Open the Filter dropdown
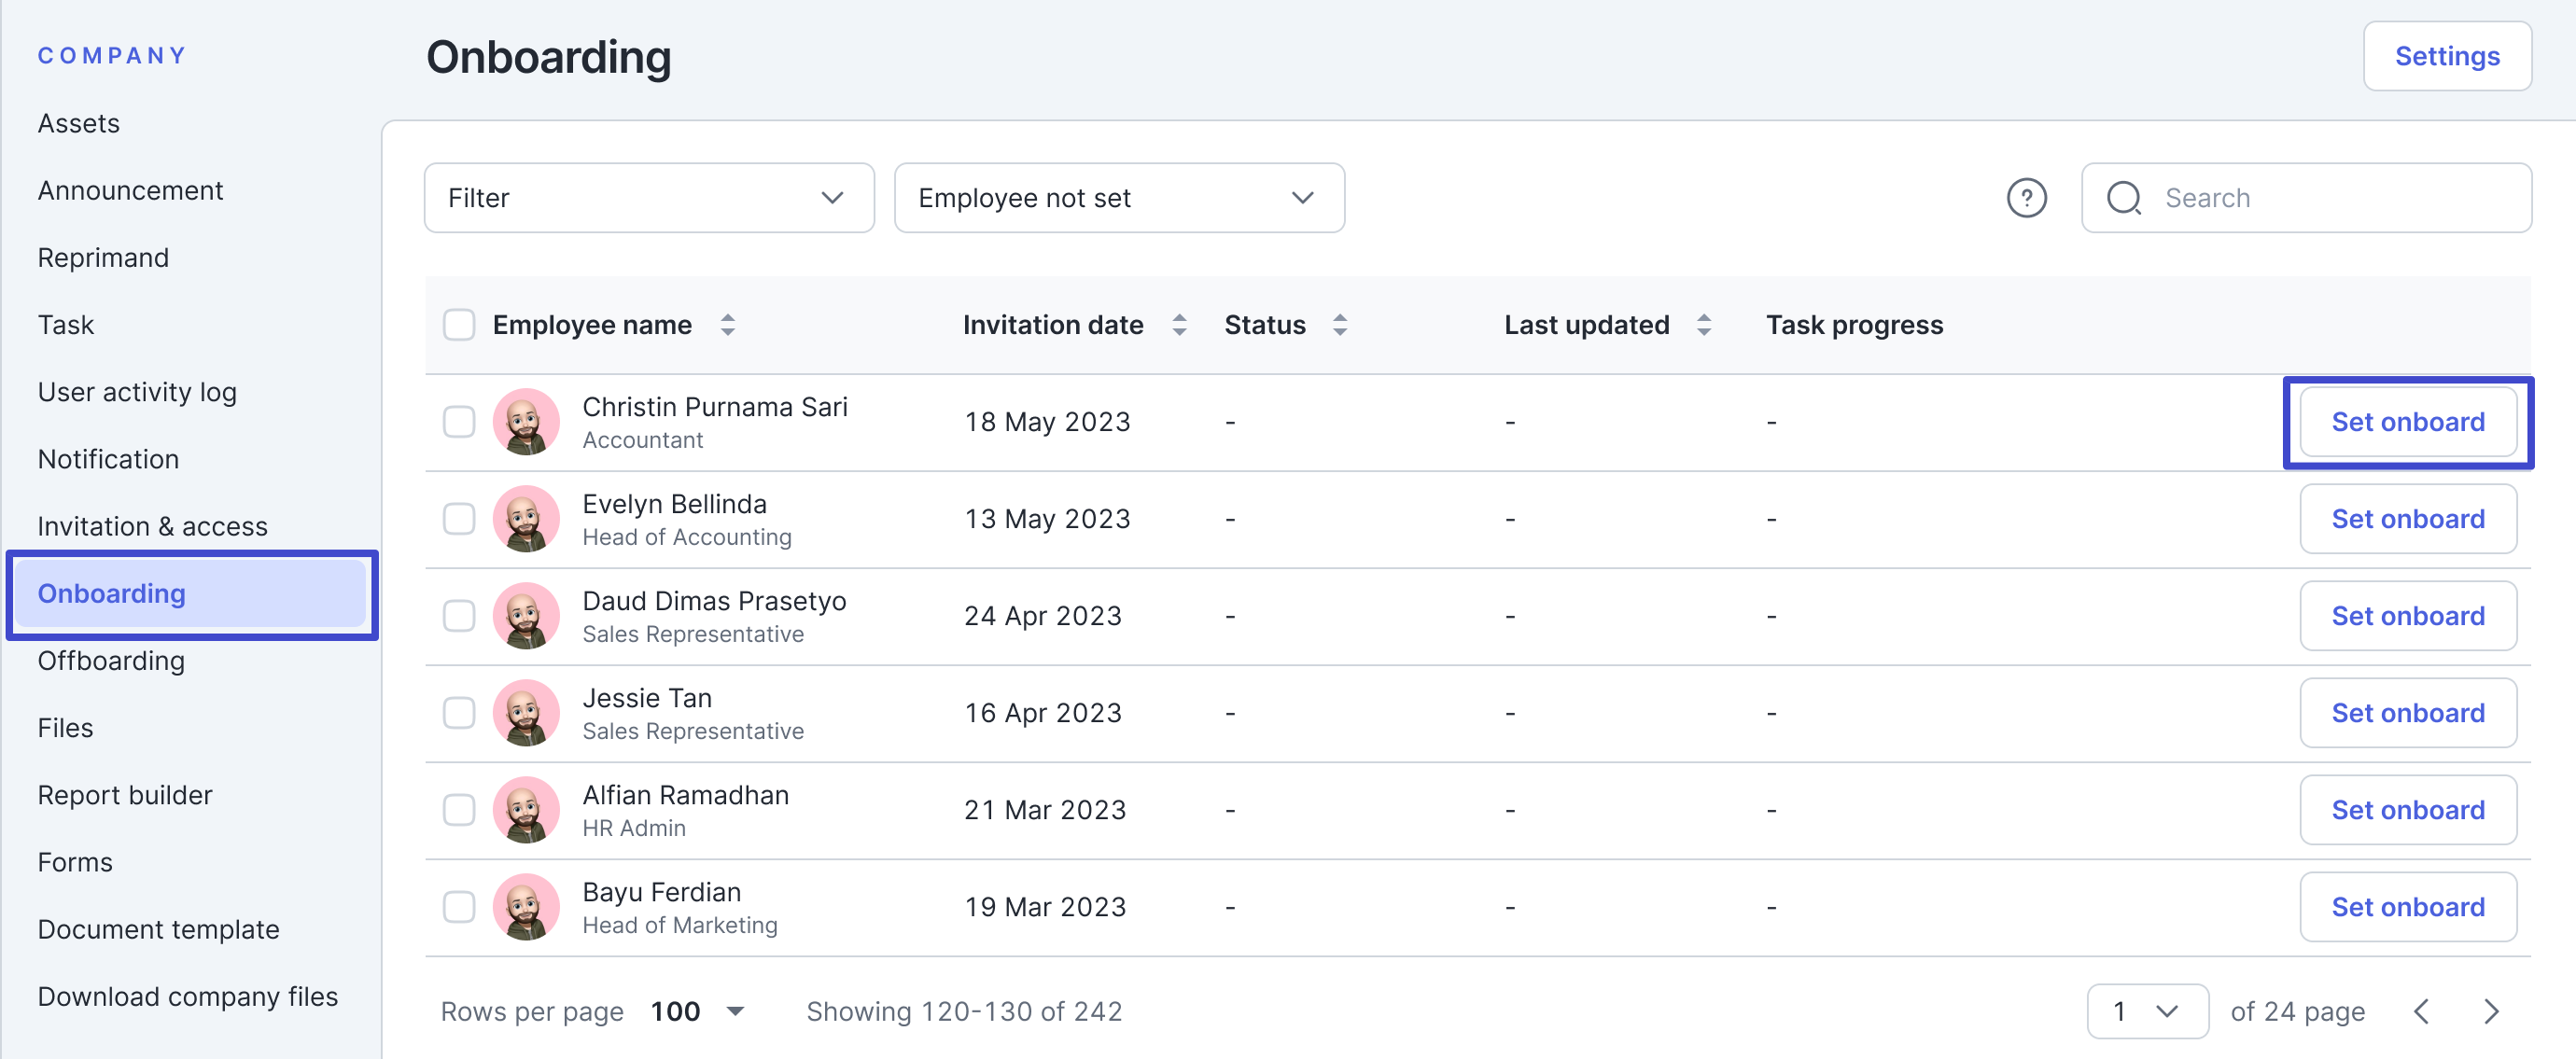Screen dimensions: 2576x1059 (x=649, y=198)
